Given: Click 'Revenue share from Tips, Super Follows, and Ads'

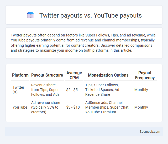Looking at the screenshot, I should [x=45, y=90].
